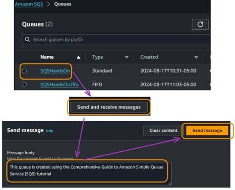Focus the Search queues by prefix field
Image resolution: width=235 pixels, height=190 pixels.
[x=116, y=40]
